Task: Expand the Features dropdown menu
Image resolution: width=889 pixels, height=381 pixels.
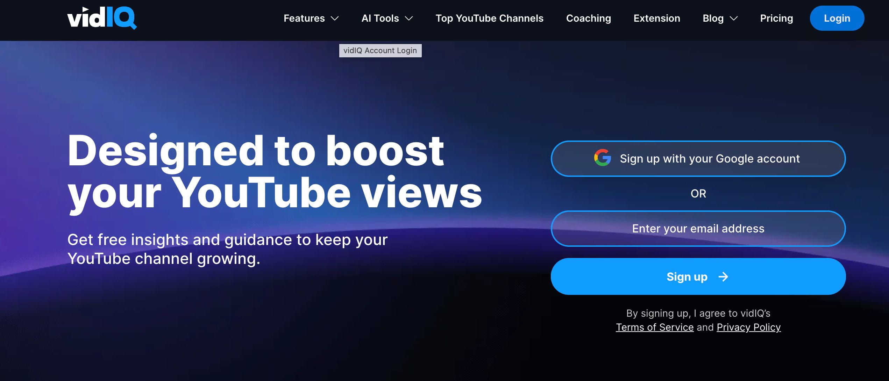Action: tap(311, 17)
